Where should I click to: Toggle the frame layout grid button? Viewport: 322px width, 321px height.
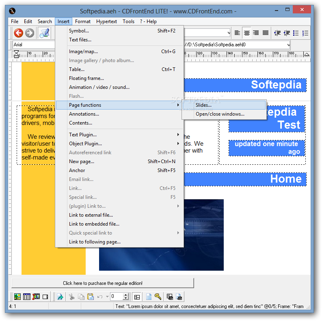click(137, 297)
